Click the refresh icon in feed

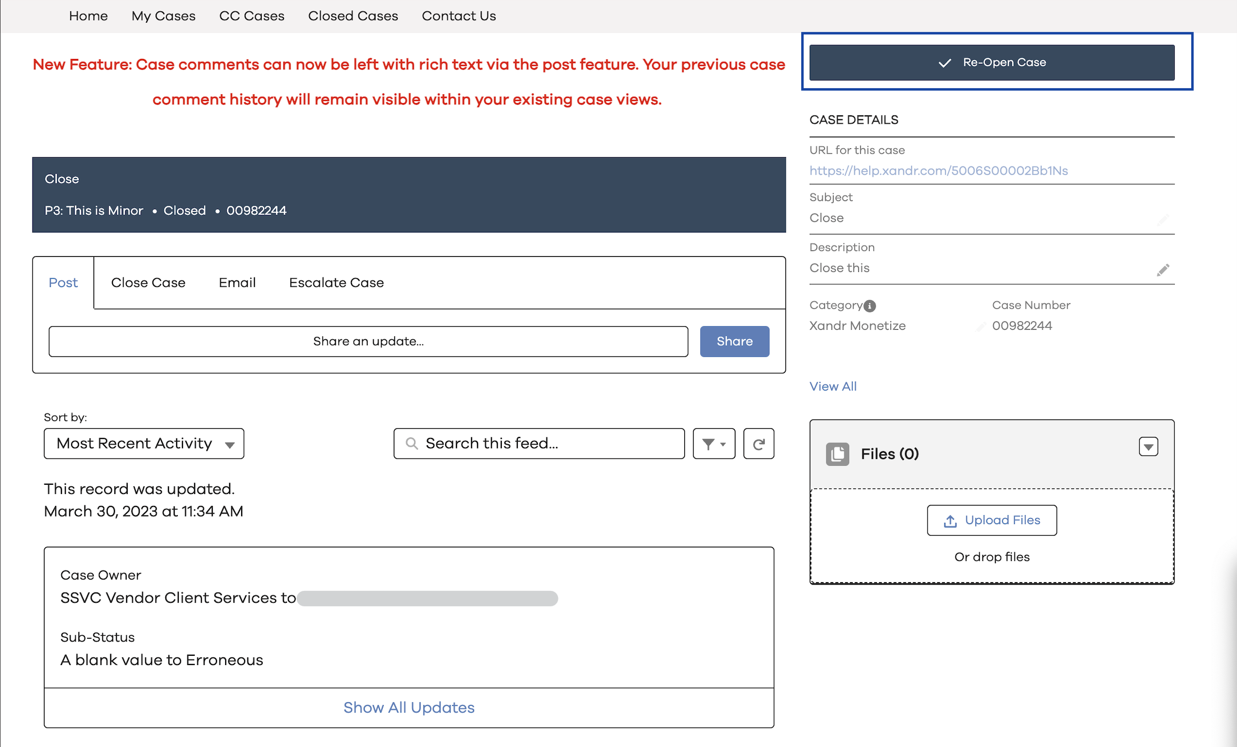tap(757, 443)
